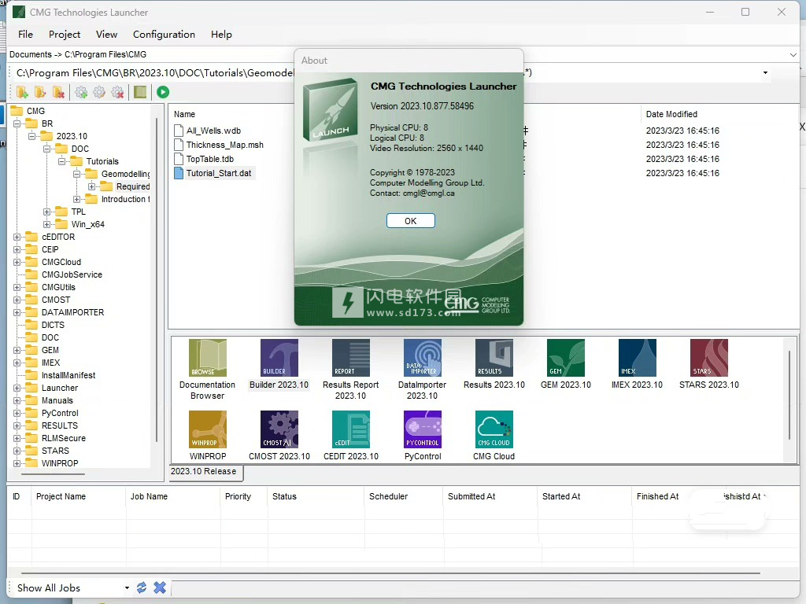Select the CMGJobService folder in tree
This screenshot has height=604, width=806.
point(72,274)
